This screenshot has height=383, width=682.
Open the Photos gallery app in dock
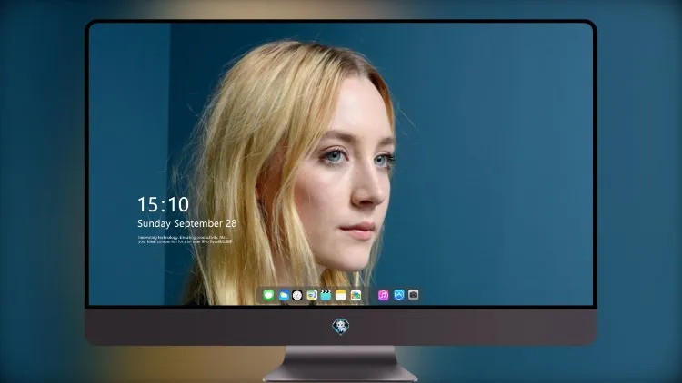pos(356,295)
